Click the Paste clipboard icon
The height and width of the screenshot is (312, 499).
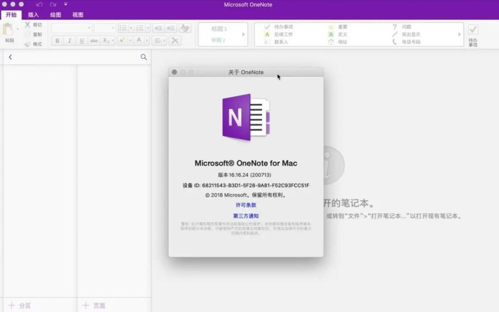coord(8,29)
